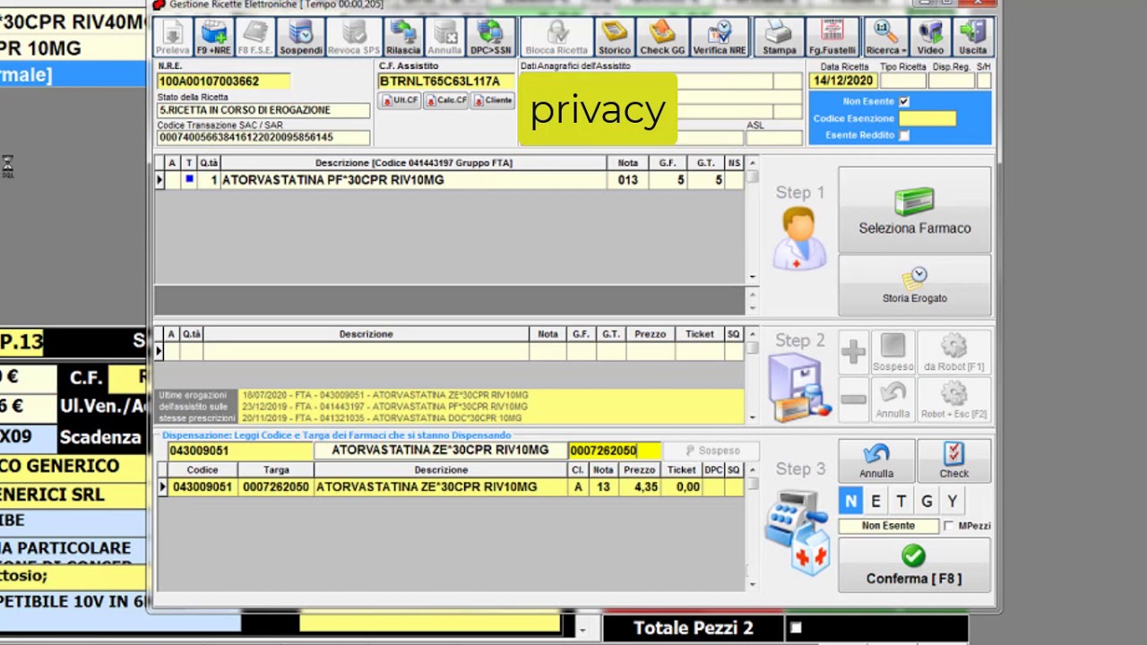This screenshot has width=1147, height=645.
Task: Click the 18/07/2020 ATORVASTATINA ZE history entry
Action: coord(385,395)
